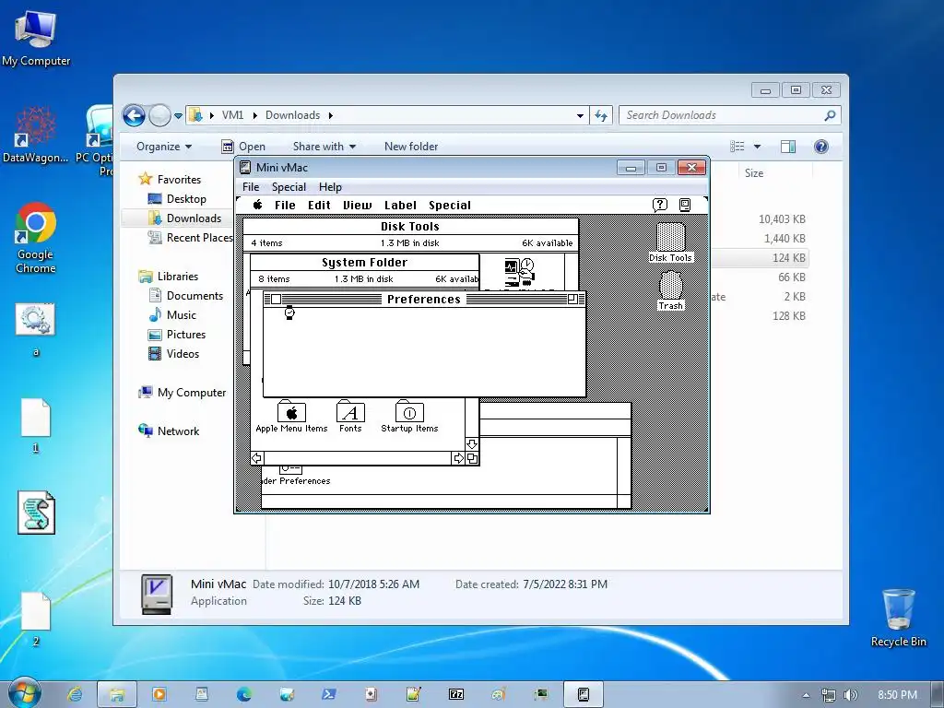944x708 pixels.
Task: Open the Mac Finder Special menu
Action: coord(450,206)
